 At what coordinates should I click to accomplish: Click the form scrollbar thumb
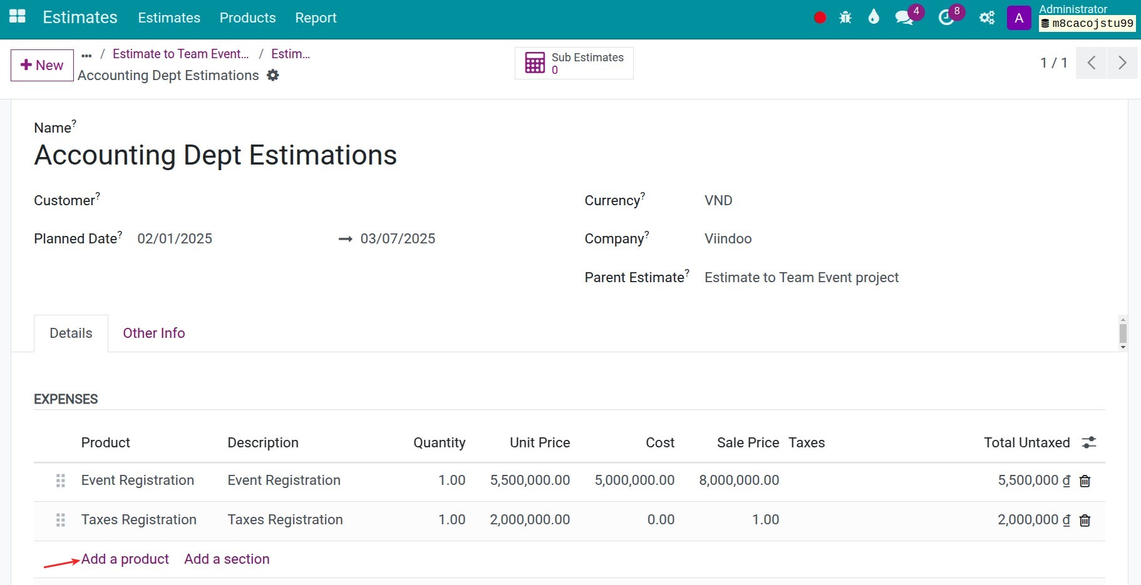click(x=1123, y=333)
